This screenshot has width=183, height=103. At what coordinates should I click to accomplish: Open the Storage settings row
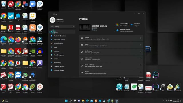(111, 72)
